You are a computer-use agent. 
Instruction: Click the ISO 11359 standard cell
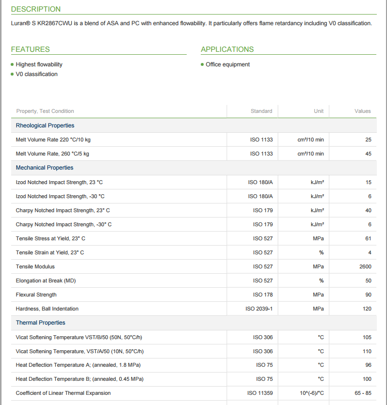click(260, 393)
